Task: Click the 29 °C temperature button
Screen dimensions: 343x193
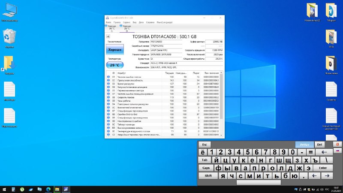Action: tap(115, 65)
